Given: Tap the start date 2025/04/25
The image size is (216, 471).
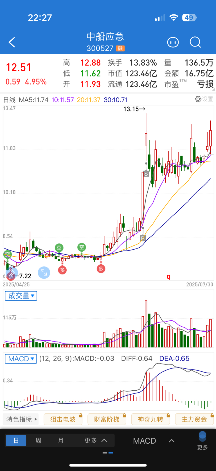Looking at the screenshot, I should [16, 284].
